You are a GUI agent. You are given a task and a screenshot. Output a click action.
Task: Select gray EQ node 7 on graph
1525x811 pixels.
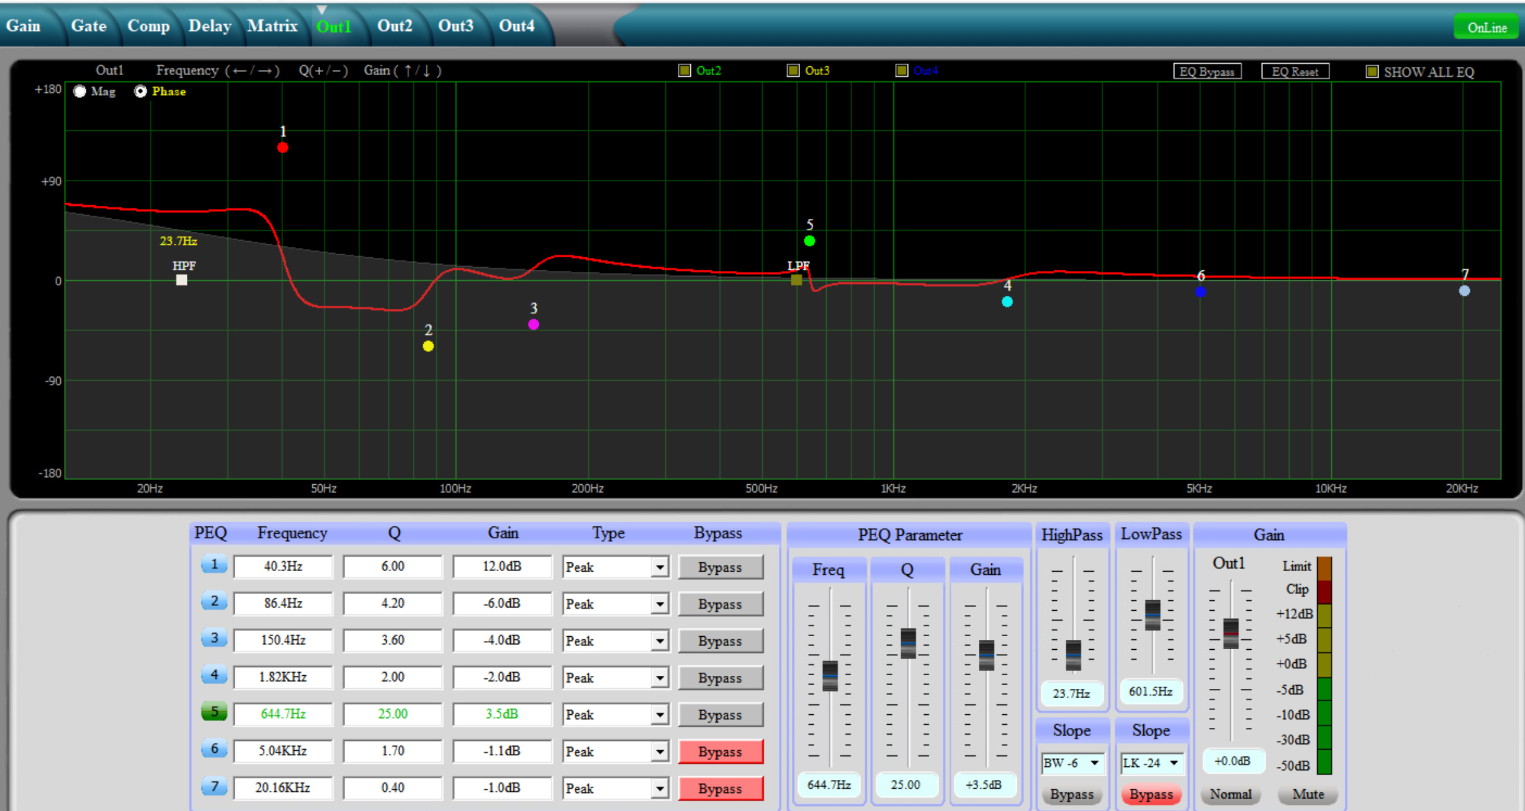coord(1464,290)
